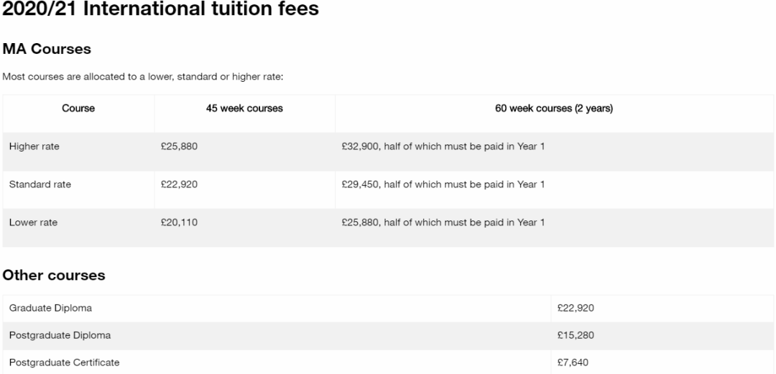Click the £15,280 Postgraduate Diploma fee
This screenshot has height=374, width=776.
tap(576, 335)
